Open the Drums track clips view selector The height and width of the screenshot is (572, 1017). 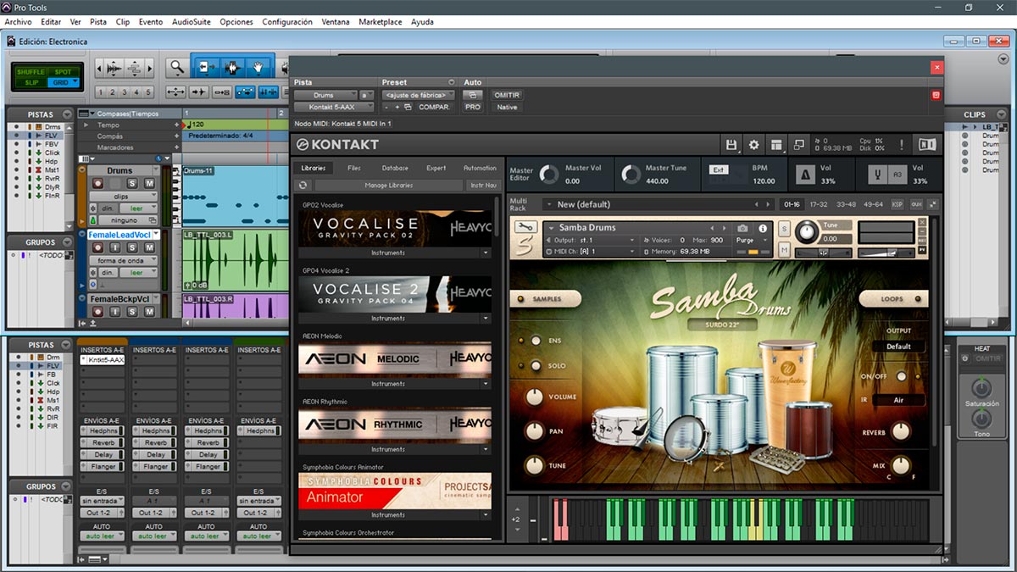pos(124,196)
